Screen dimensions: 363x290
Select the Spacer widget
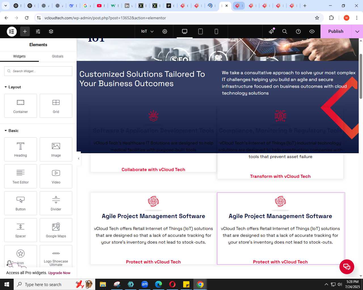[x=20, y=230]
